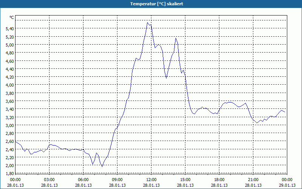Viewport: 302px width, 189px height.
Task: Pick the 2,80 axis label
Action: [x=10, y=133]
